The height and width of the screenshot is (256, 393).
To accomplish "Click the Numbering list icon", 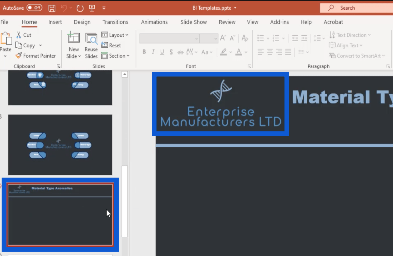I will [x=276, y=38].
